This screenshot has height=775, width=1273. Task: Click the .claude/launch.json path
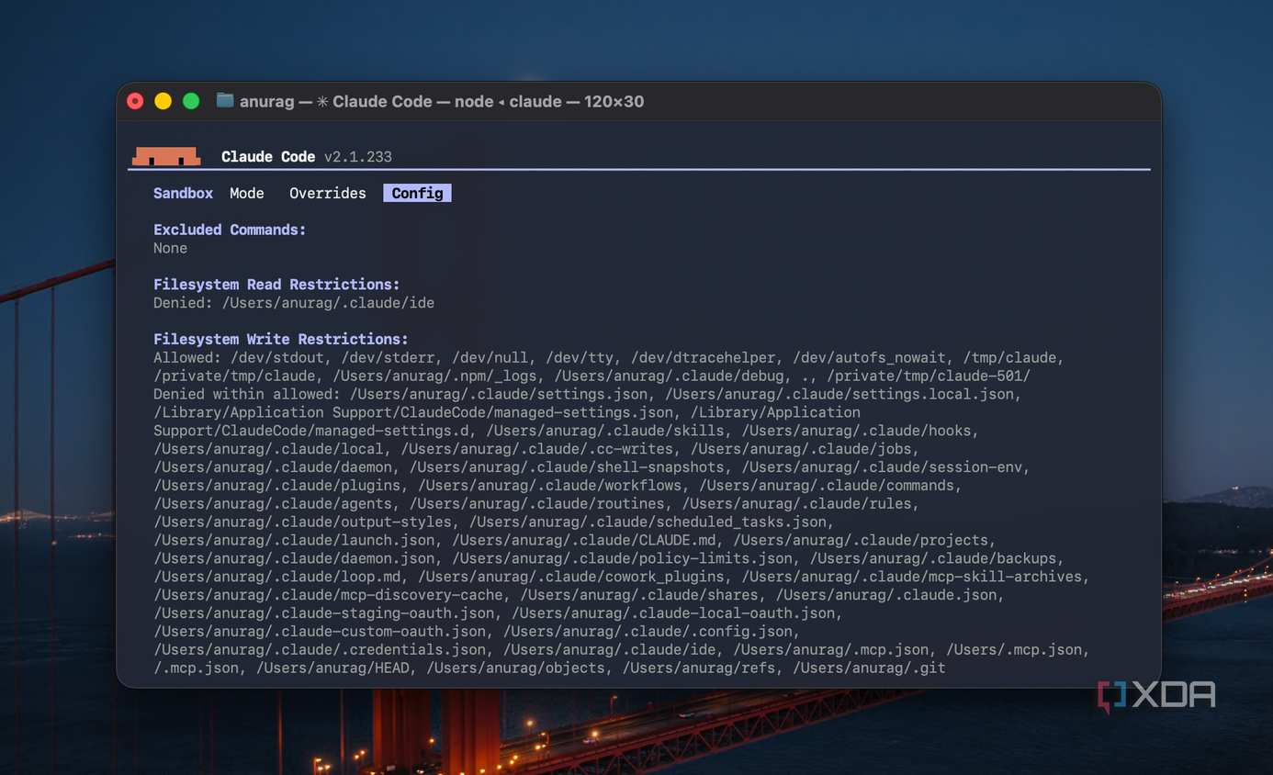(x=294, y=540)
